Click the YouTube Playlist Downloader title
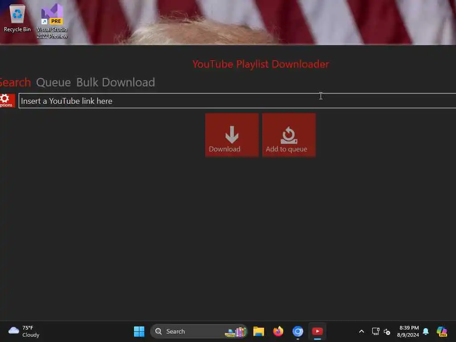 [x=261, y=64]
